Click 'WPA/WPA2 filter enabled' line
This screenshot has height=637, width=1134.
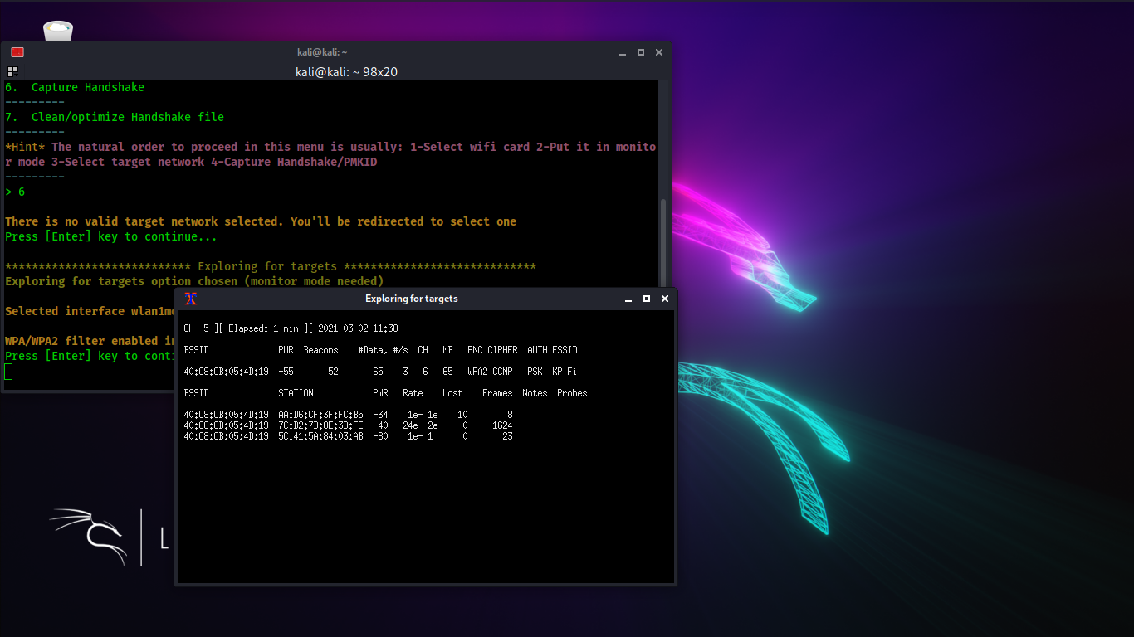click(x=90, y=341)
